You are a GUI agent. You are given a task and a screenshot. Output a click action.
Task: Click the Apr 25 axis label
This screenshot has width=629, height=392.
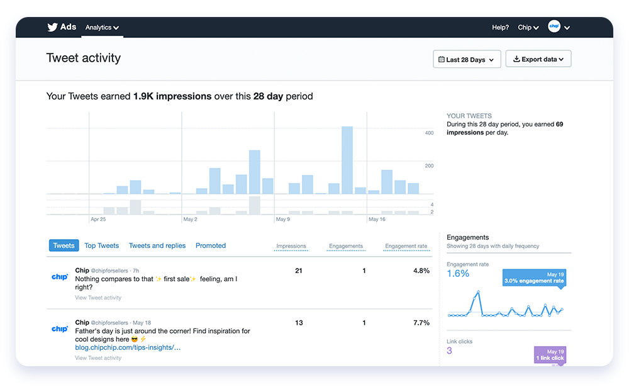pos(98,219)
